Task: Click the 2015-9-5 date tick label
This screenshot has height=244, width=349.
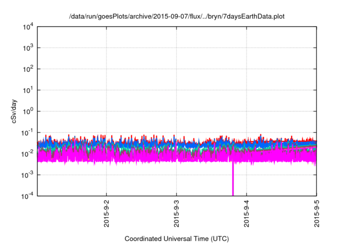Action: (316, 213)
